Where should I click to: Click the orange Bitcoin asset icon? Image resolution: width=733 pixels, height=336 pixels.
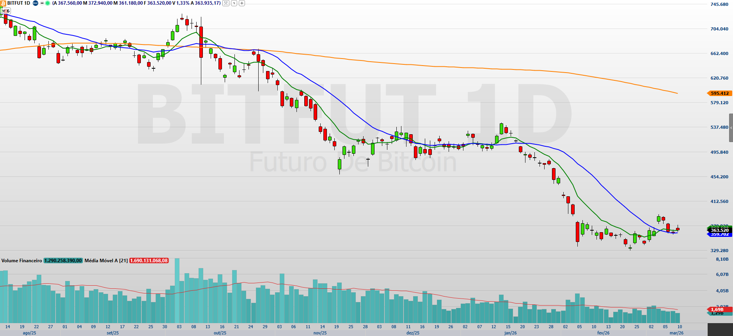tap(3, 3)
